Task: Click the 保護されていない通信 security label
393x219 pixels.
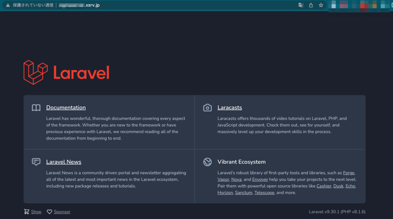Action: (33, 5)
